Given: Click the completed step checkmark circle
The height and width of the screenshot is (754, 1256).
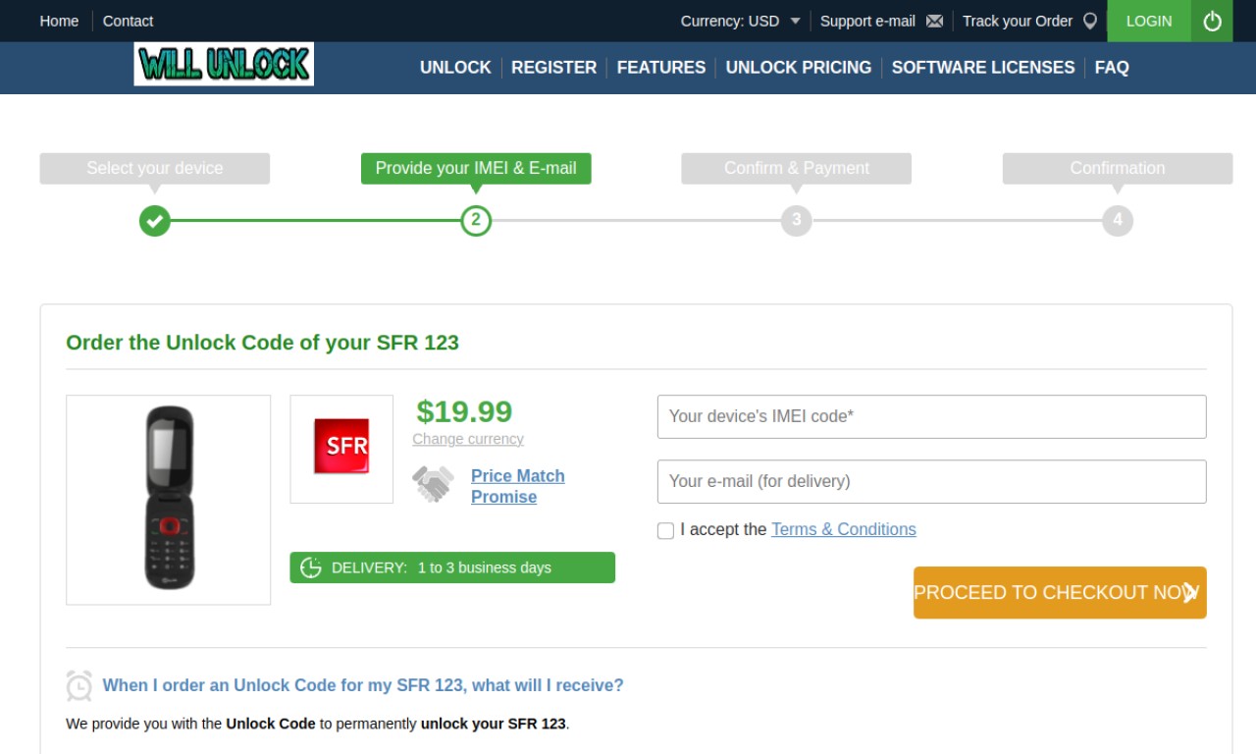Looking at the screenshot, I should coord(155,220).
